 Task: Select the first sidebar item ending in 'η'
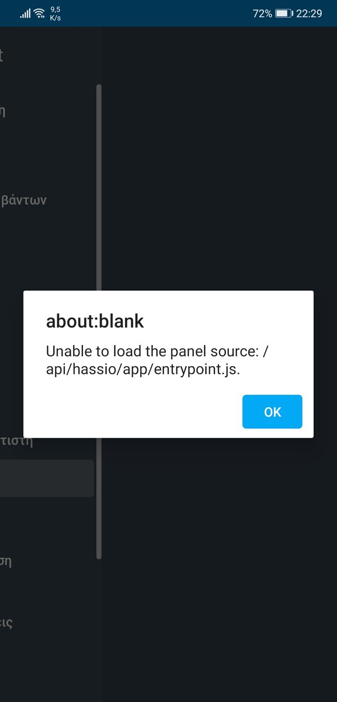click(3, 110)
